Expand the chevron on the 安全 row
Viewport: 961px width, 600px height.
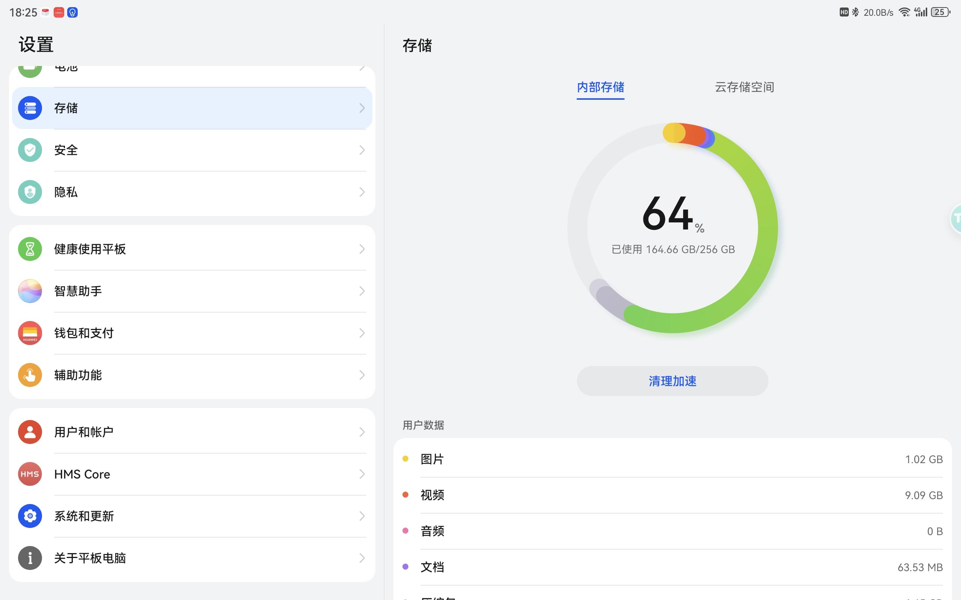(362, 150)
